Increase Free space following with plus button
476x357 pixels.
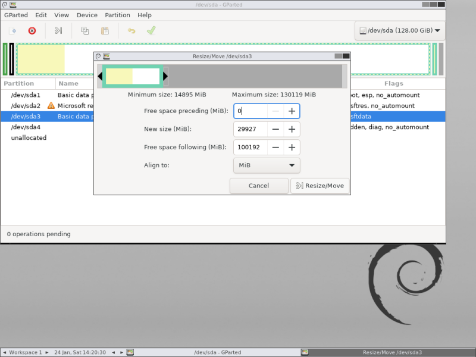coord(292,147)
